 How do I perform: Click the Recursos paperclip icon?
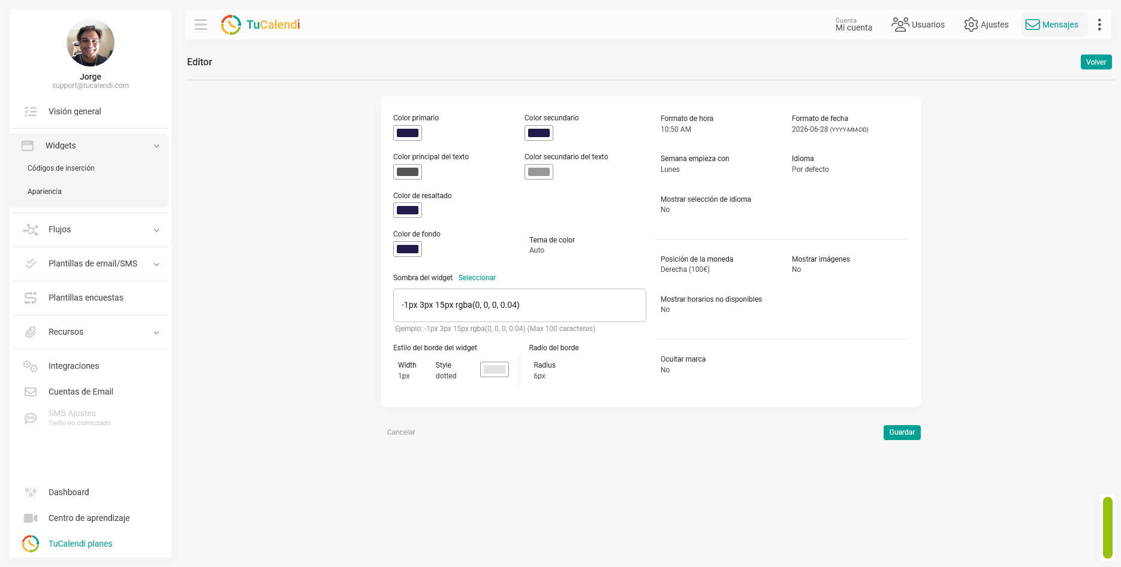(31, 332)
